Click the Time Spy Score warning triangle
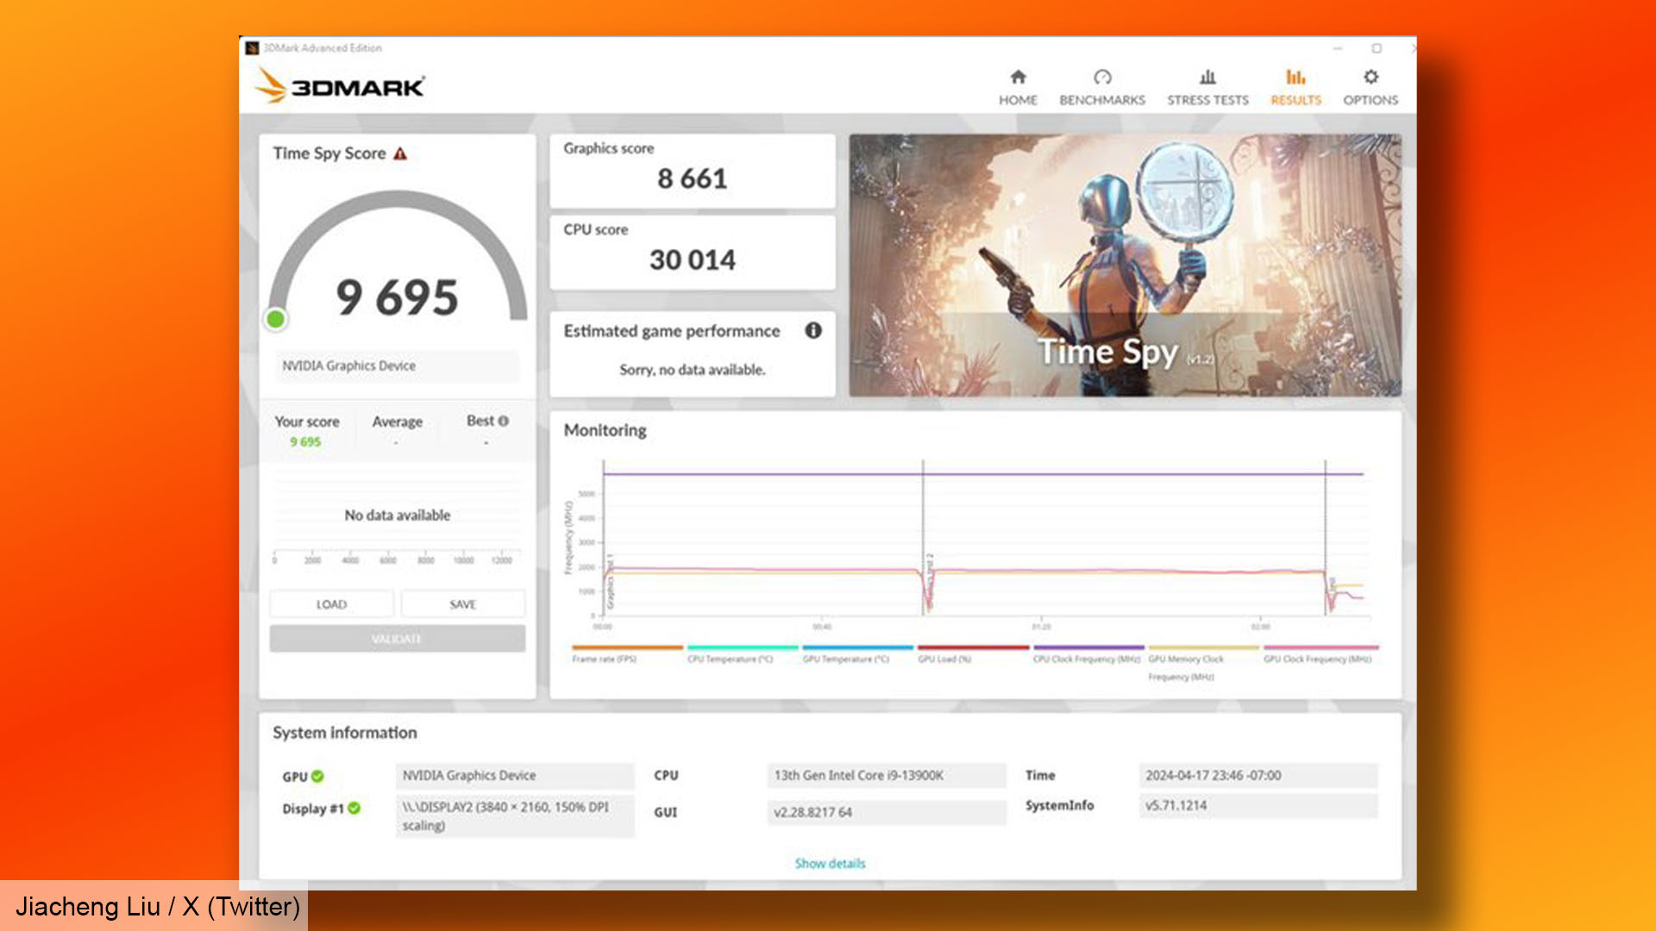Viewport: 1656px width, 931px height. coord(400,153)
